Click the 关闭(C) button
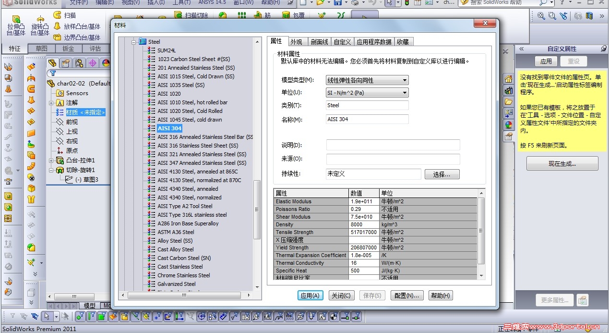 341,296
